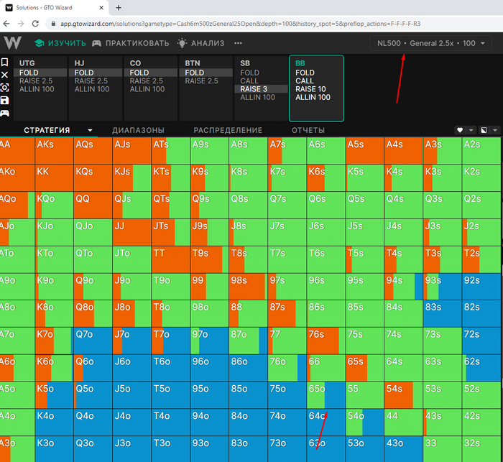
Task: Open the ИЗУЧИТЬ section
Action: point(60,43)
